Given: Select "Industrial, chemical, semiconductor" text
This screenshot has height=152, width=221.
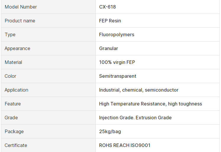Looking at the screenshot, I should [139, 90].
